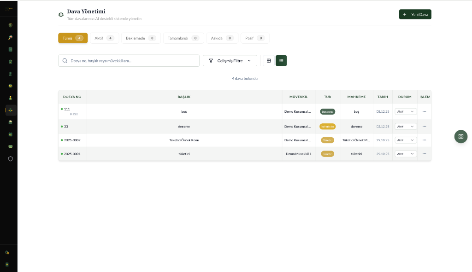472x272 pixels.
Task: Click the magnifying glass icon in the sidebar
Action: (x=10, y=37)
